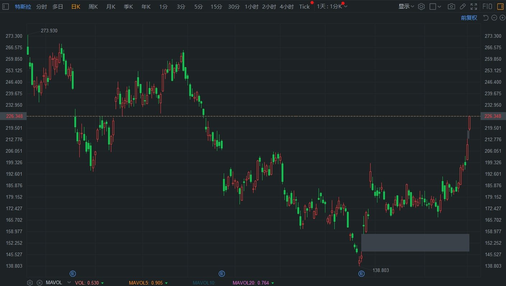Click the first earnings E marker
This screenshot has width=506, height=286.
[x=73, y=274]
